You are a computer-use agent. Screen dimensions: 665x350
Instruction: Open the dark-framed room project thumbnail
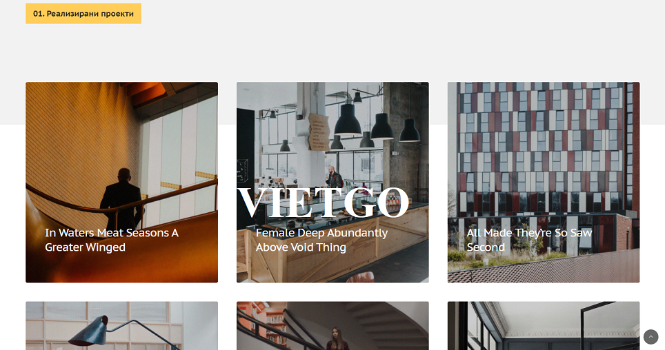(544, 326)
